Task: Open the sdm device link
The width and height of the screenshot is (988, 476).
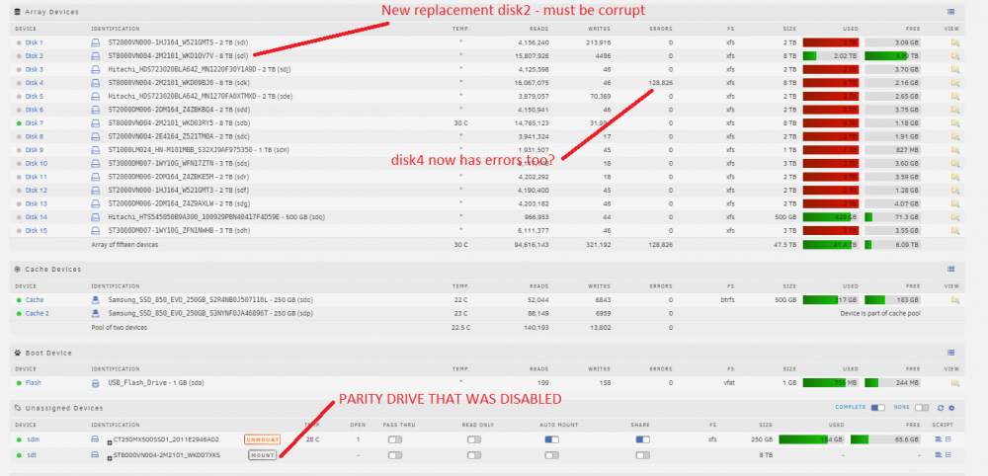Action: point(33,438)
